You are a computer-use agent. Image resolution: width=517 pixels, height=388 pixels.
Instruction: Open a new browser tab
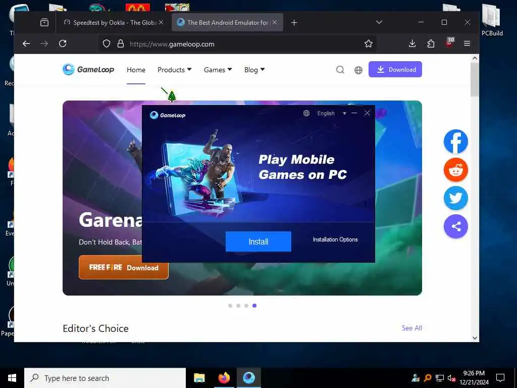tap(294, 22)
